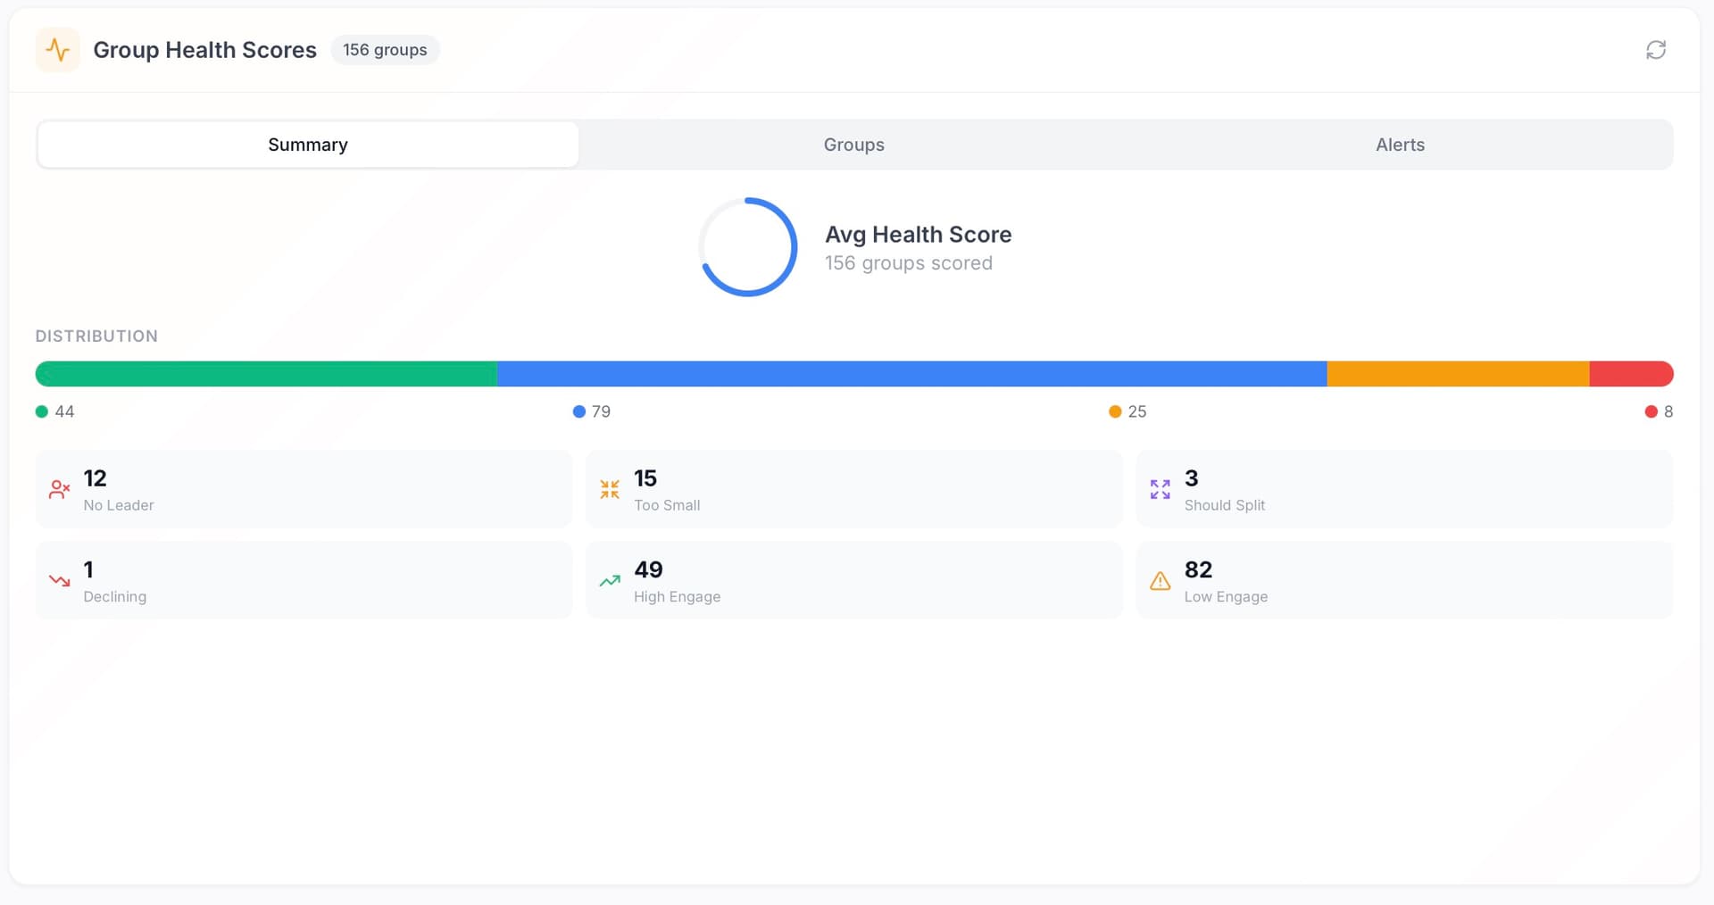Click the 156 groups badge
Viewport: 1714px width, 905px height.
point(385,49)
